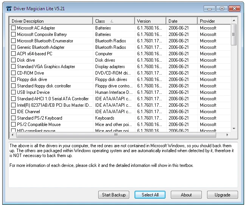Click 'DVD/CD-ROM dri...' class cell
The height and width of the screenshot is (207, 246).
click(113, 73)
